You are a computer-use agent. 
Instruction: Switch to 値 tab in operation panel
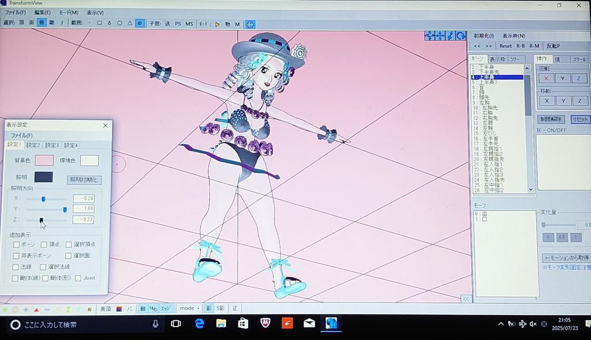pos(558,59)
